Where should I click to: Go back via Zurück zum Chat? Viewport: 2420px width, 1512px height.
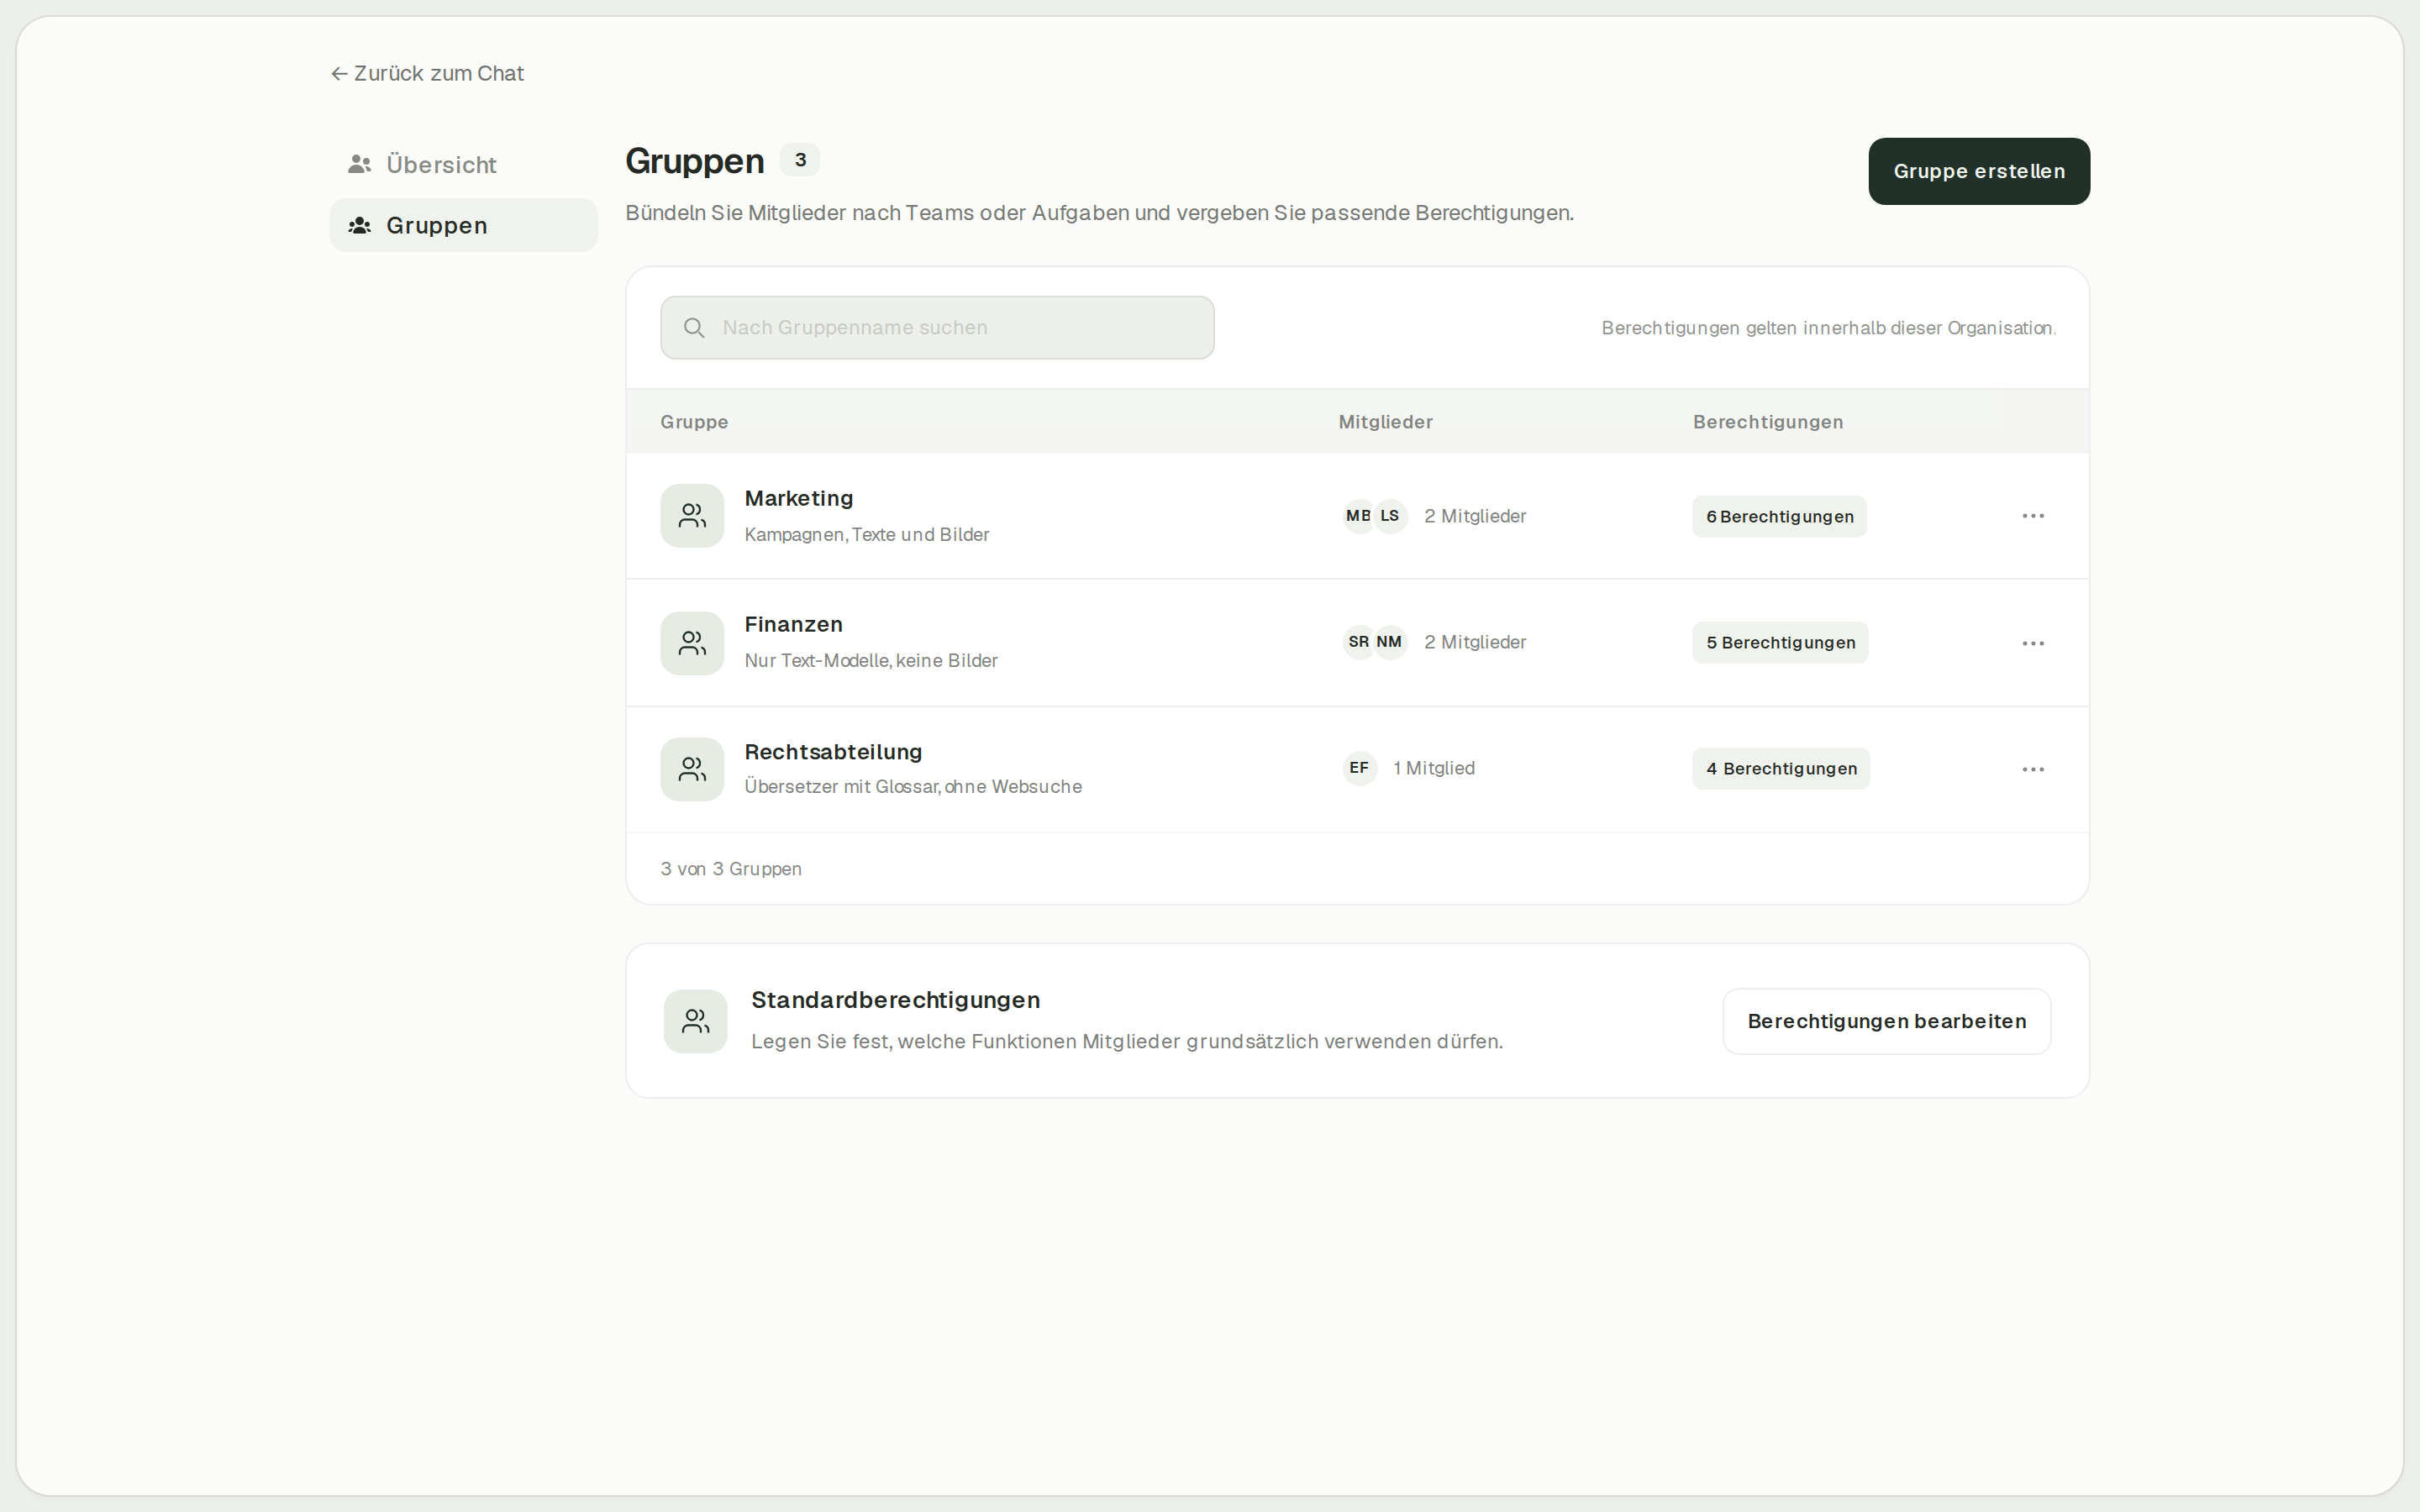[427, 73]
